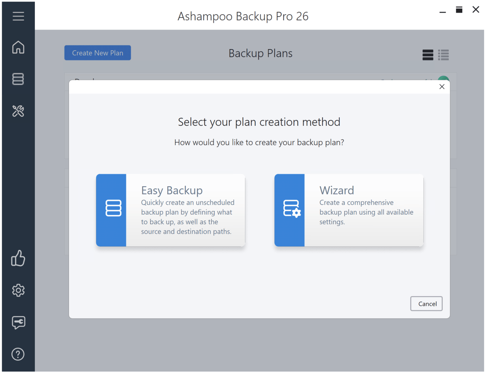Select the Wizard creation method
Viewport: 487px width, 374px height.
point(349,210)
